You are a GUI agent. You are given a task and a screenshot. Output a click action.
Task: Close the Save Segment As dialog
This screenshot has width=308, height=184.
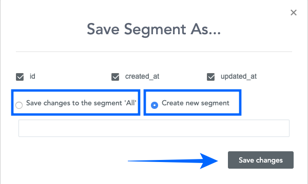click(x=294, y=12)
